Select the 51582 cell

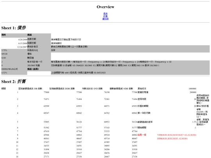[46, 128]
